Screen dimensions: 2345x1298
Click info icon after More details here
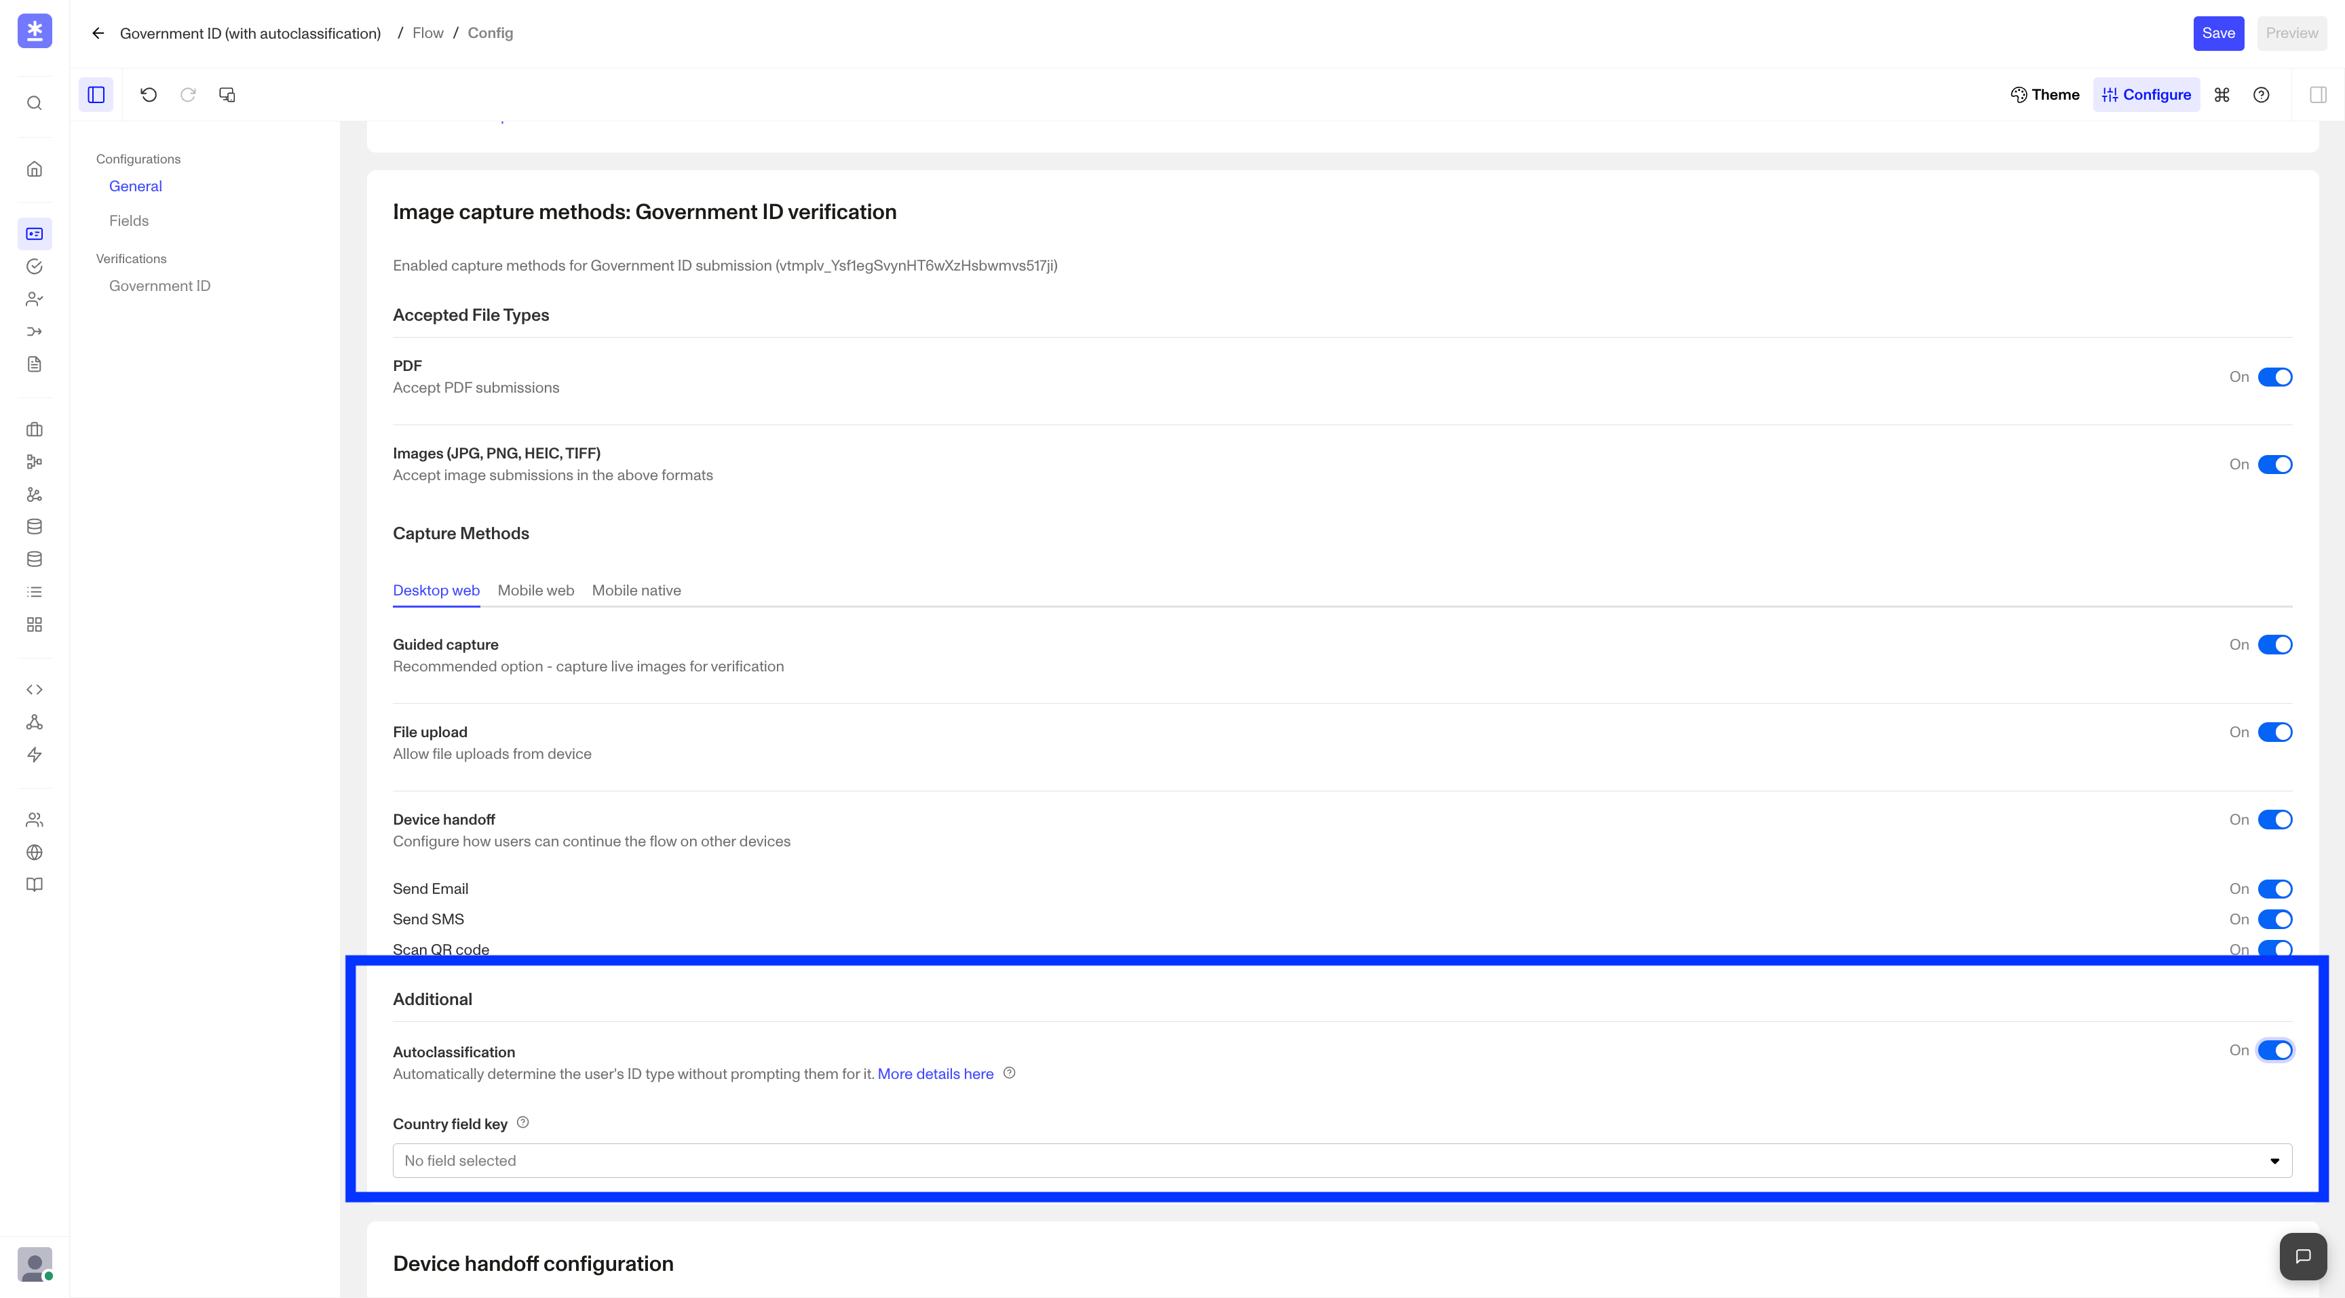click(x=1009, y=1074)
